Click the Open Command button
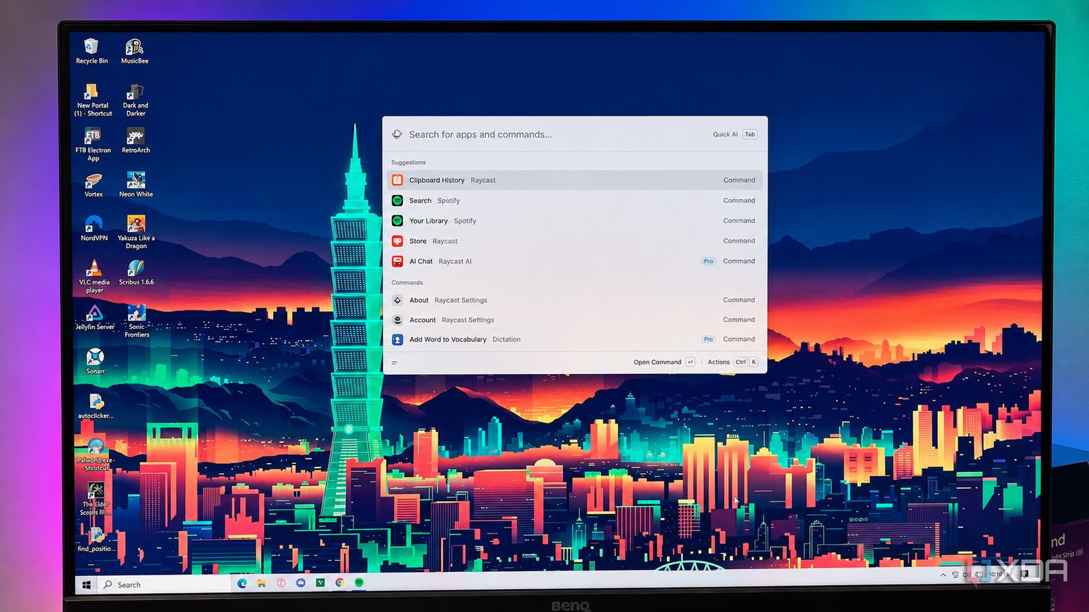 [x=664, y=362]
